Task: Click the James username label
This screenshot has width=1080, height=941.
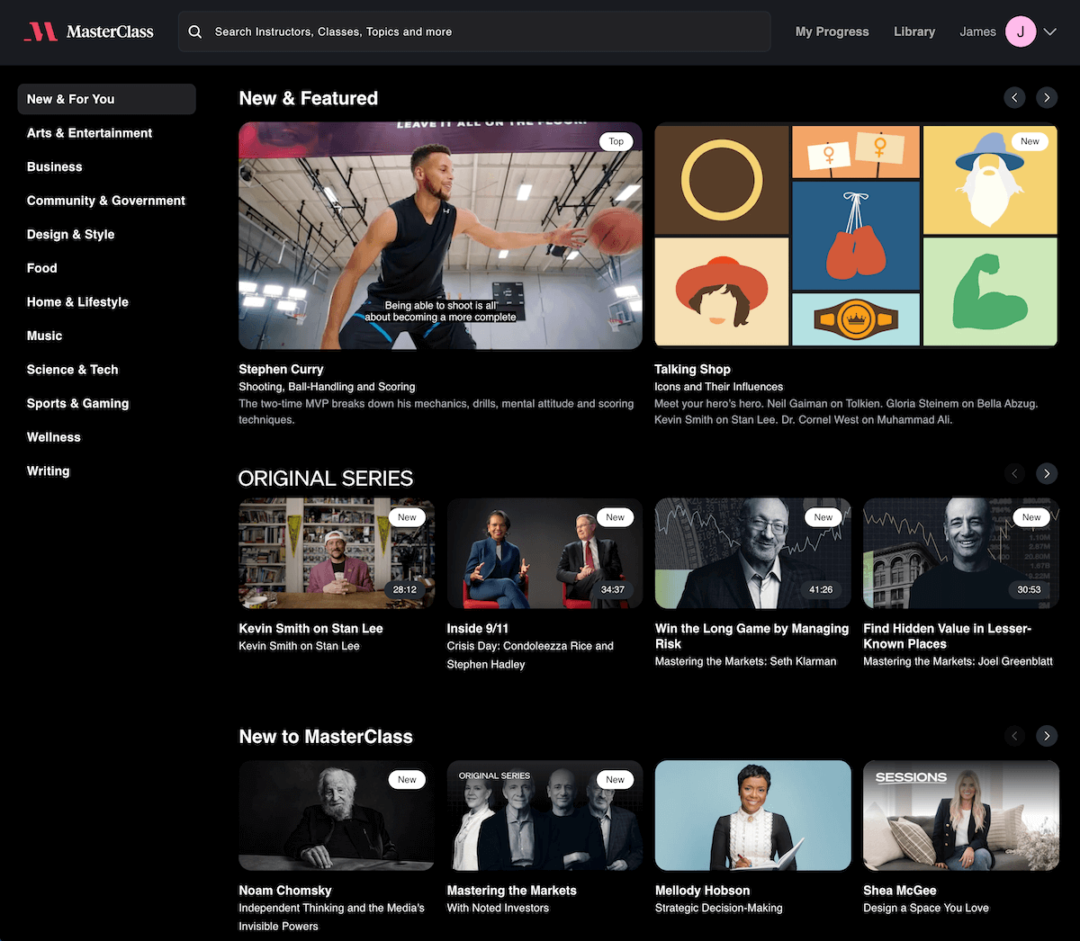Action: pyautogui.click(x=977, y=31)
